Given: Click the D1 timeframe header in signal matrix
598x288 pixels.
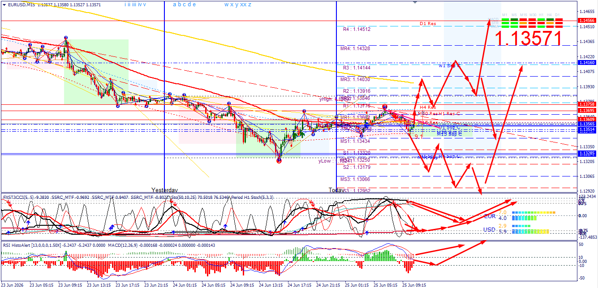Looking at the screenshot, I should click(x=558, y=15).
